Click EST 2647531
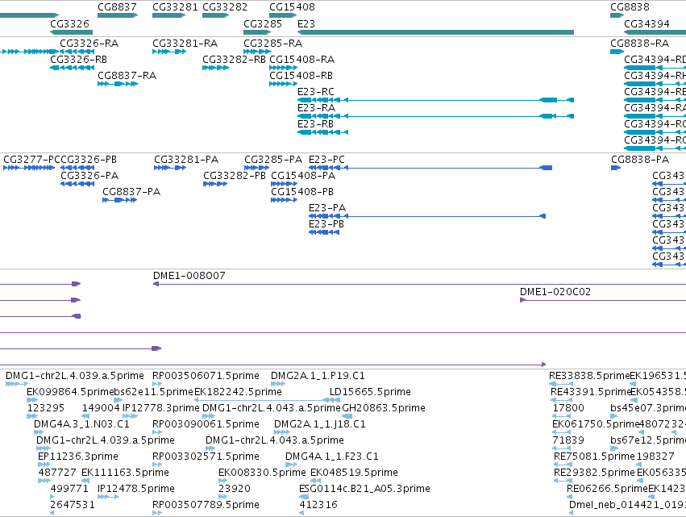The image size is (686, 517). coord(52,513)
